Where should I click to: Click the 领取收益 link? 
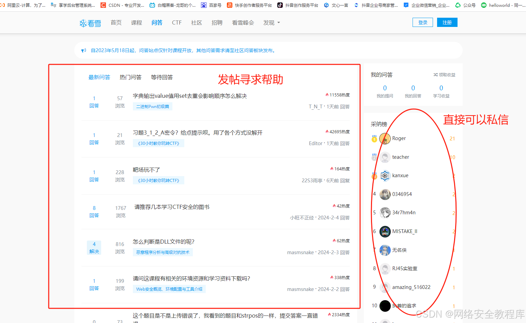point(447,75)
